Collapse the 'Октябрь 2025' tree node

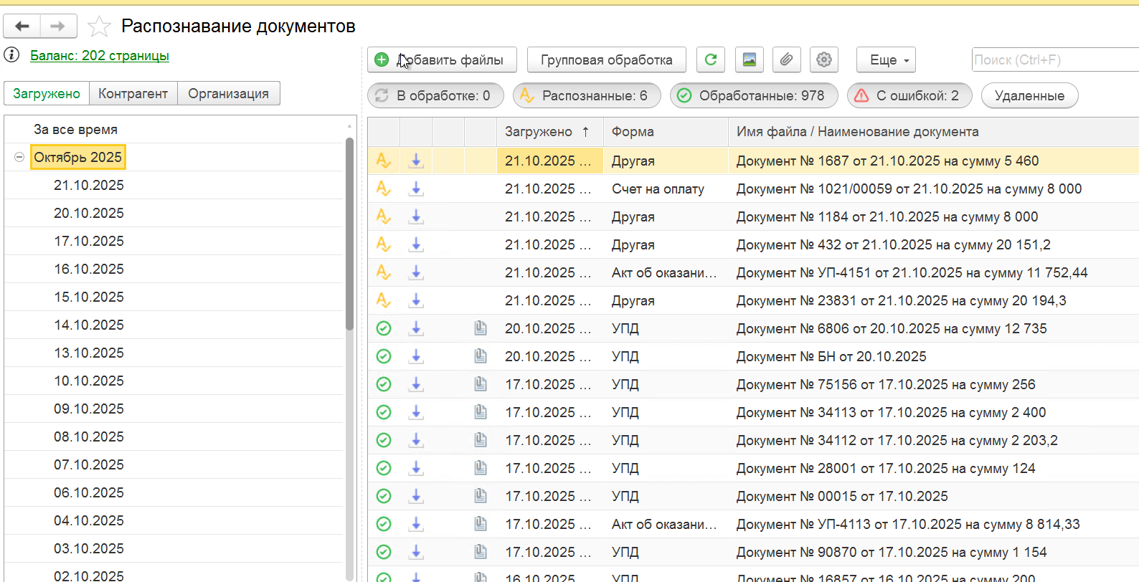[x=19, y=157]
